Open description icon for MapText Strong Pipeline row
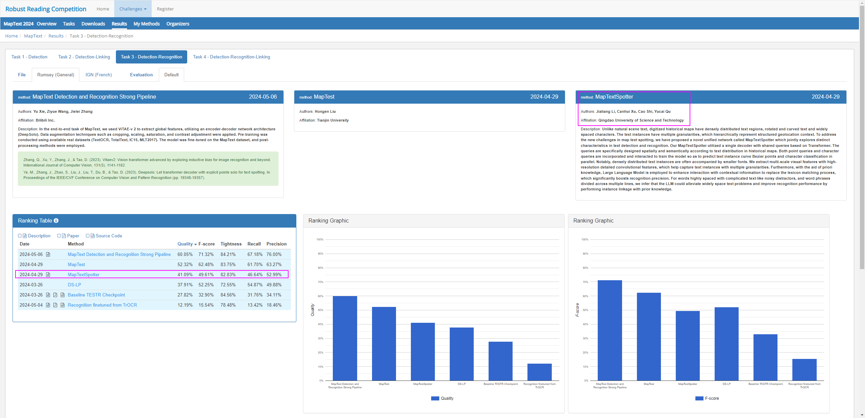This screenshot has width=865, height=418. point(48,255)
